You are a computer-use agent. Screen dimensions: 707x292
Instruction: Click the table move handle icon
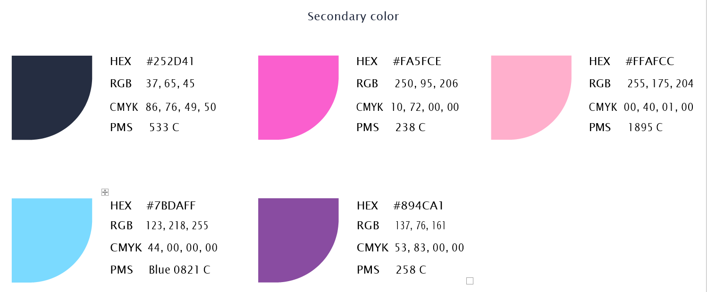(105, 192)
